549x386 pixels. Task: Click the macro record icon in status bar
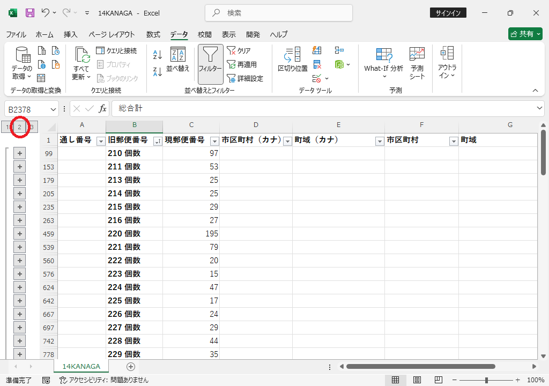pos(46,380)
